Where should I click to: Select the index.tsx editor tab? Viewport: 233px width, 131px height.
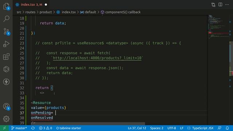[31, 5]
